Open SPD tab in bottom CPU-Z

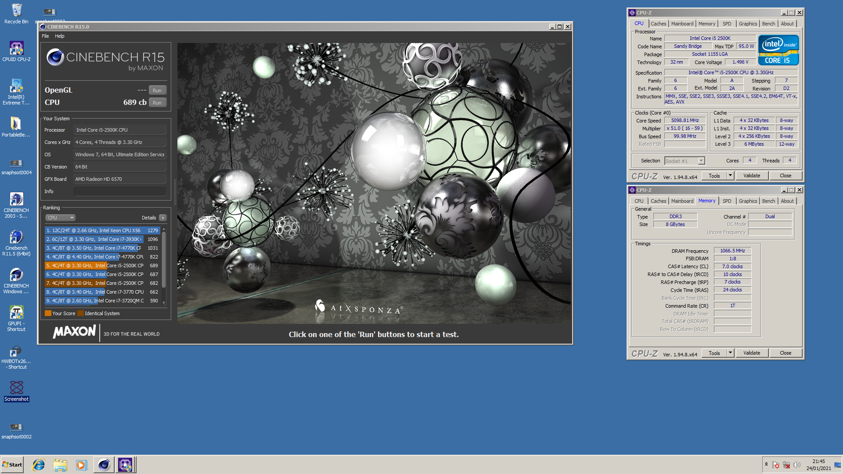point(727,201)
